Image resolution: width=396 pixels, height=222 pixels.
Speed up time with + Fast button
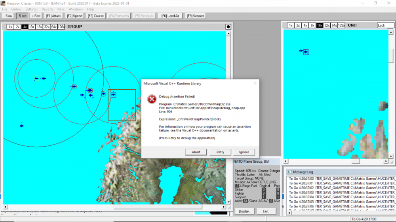click(x=36, y=16)
